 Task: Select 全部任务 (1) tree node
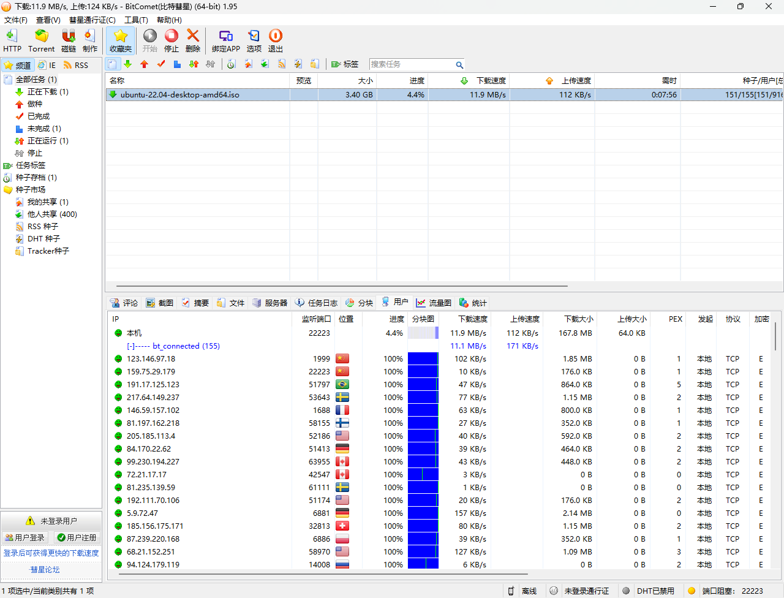coord(36,80)
